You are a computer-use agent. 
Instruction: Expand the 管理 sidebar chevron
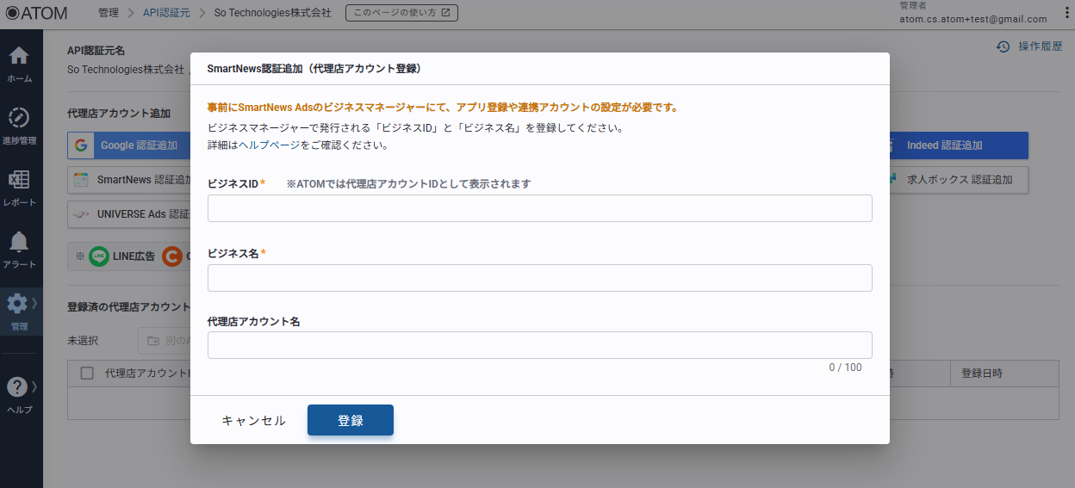click(34, 303)
